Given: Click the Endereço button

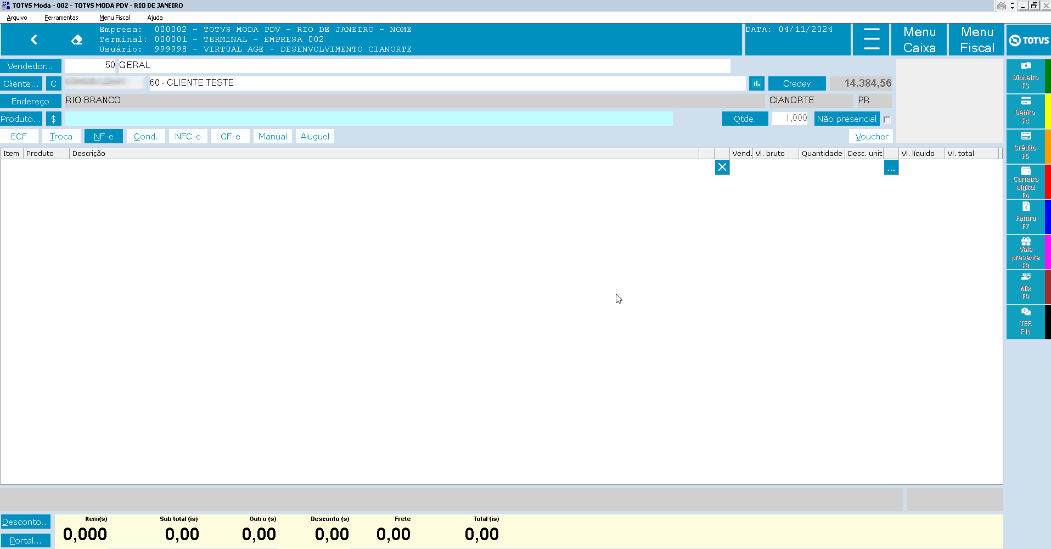Looking at the screenshot, I should click(31, 101).
